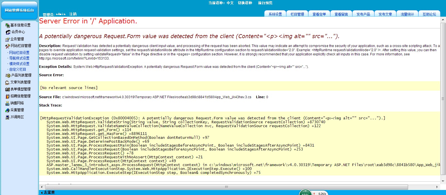Click the 注销 logout link
The image size is (446, 195).
point(73,14)
